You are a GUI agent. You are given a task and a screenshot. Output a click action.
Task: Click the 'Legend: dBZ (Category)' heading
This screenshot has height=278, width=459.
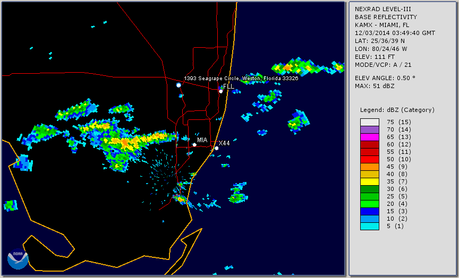397,110
